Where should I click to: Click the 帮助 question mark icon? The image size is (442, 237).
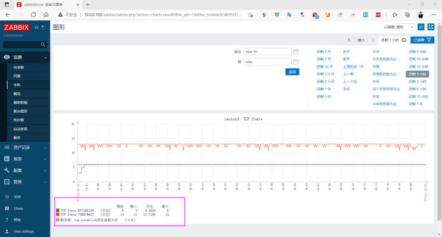click(x=7, y=220)
